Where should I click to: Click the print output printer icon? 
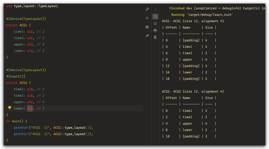click(155, 30)
